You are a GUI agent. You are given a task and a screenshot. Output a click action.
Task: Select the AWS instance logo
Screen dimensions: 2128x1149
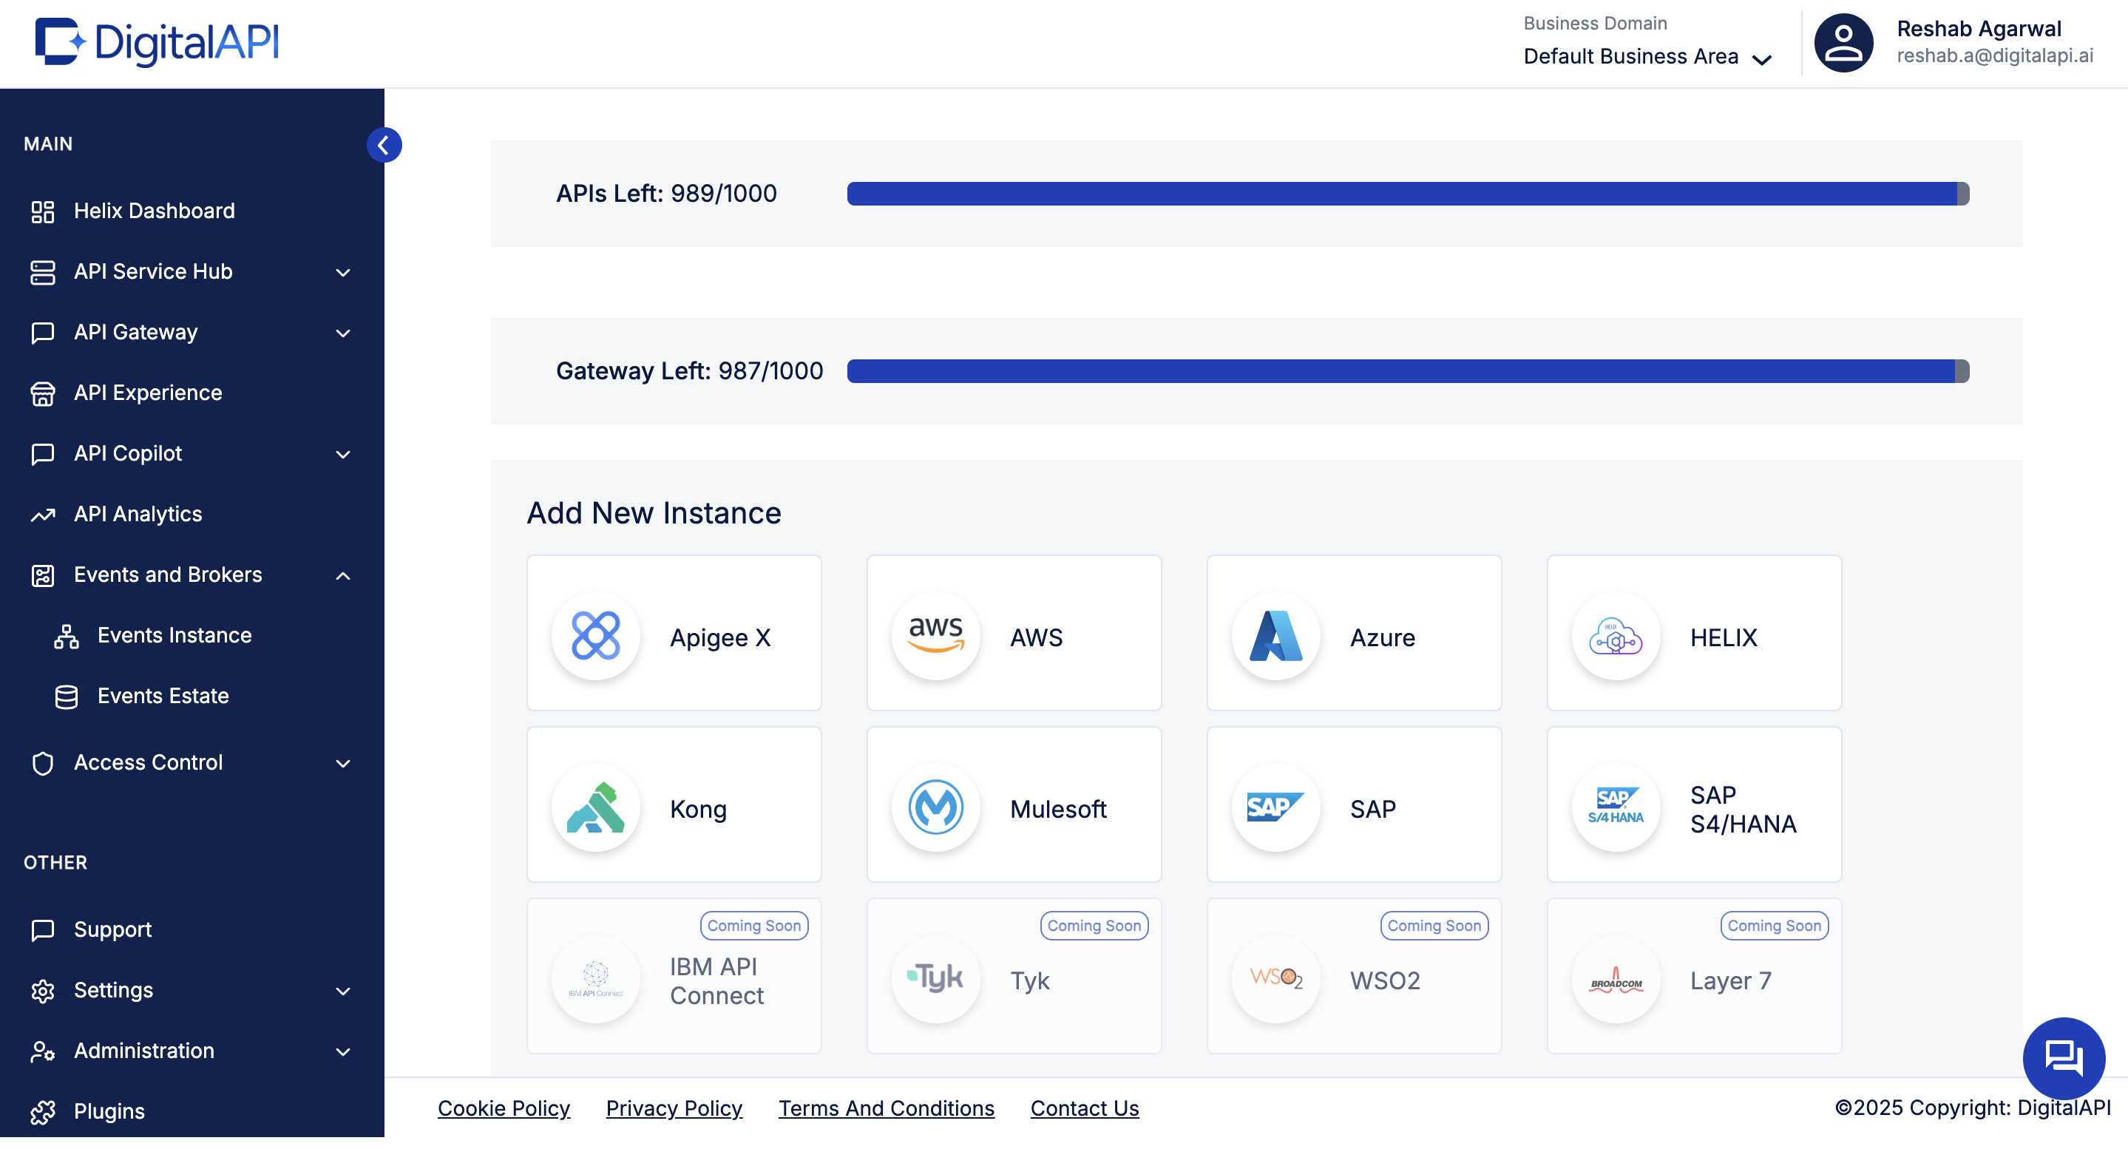click(x=936, y=637)
